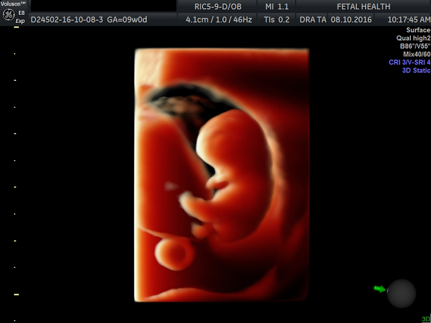Click probe name RIC5-9-D/OB
431x323 pixels.
click(218, 7)
